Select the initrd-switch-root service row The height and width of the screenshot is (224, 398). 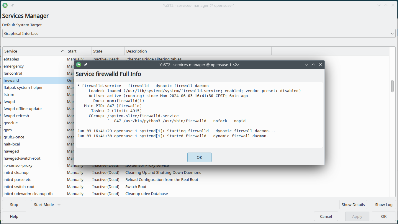coord(34,187)
